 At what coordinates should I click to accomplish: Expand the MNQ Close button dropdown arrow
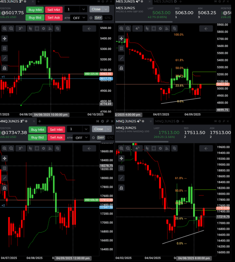pos(108,129)
